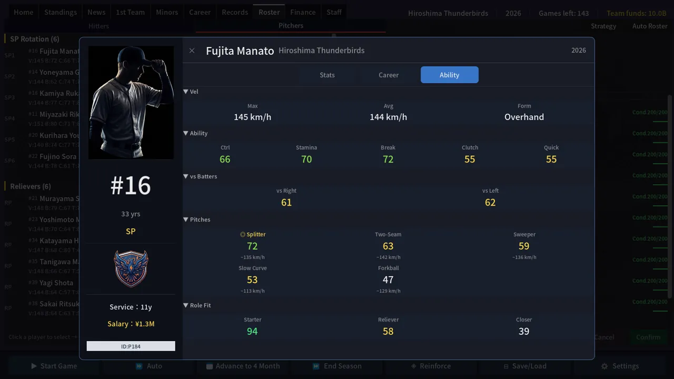This screenshot has width=674, height=379.
Task: Click the Start Game play icon
Action: pyautogui.click(x=34, y=366)
